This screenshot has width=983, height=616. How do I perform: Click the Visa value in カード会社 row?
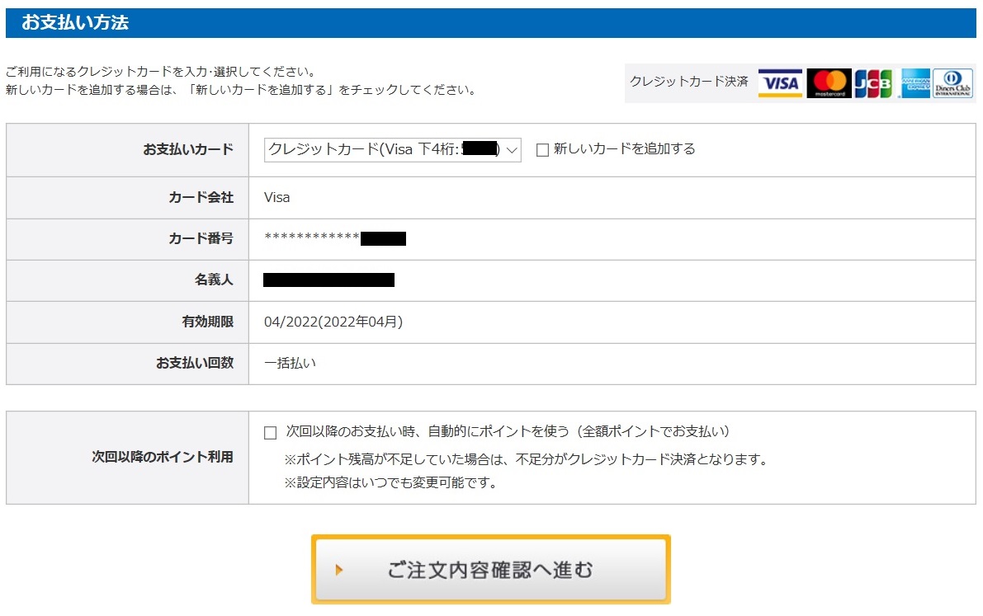(x=276, y=197)
